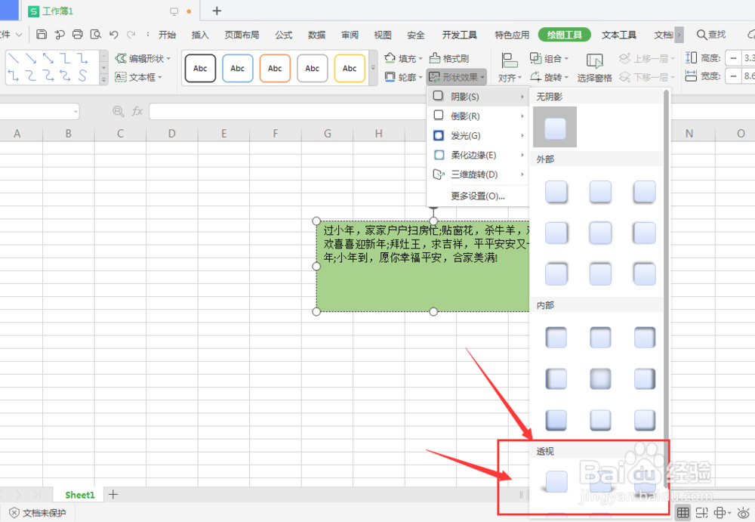Select the double arrow line shape
Screen dimensions: 755x522
point(48,58)
